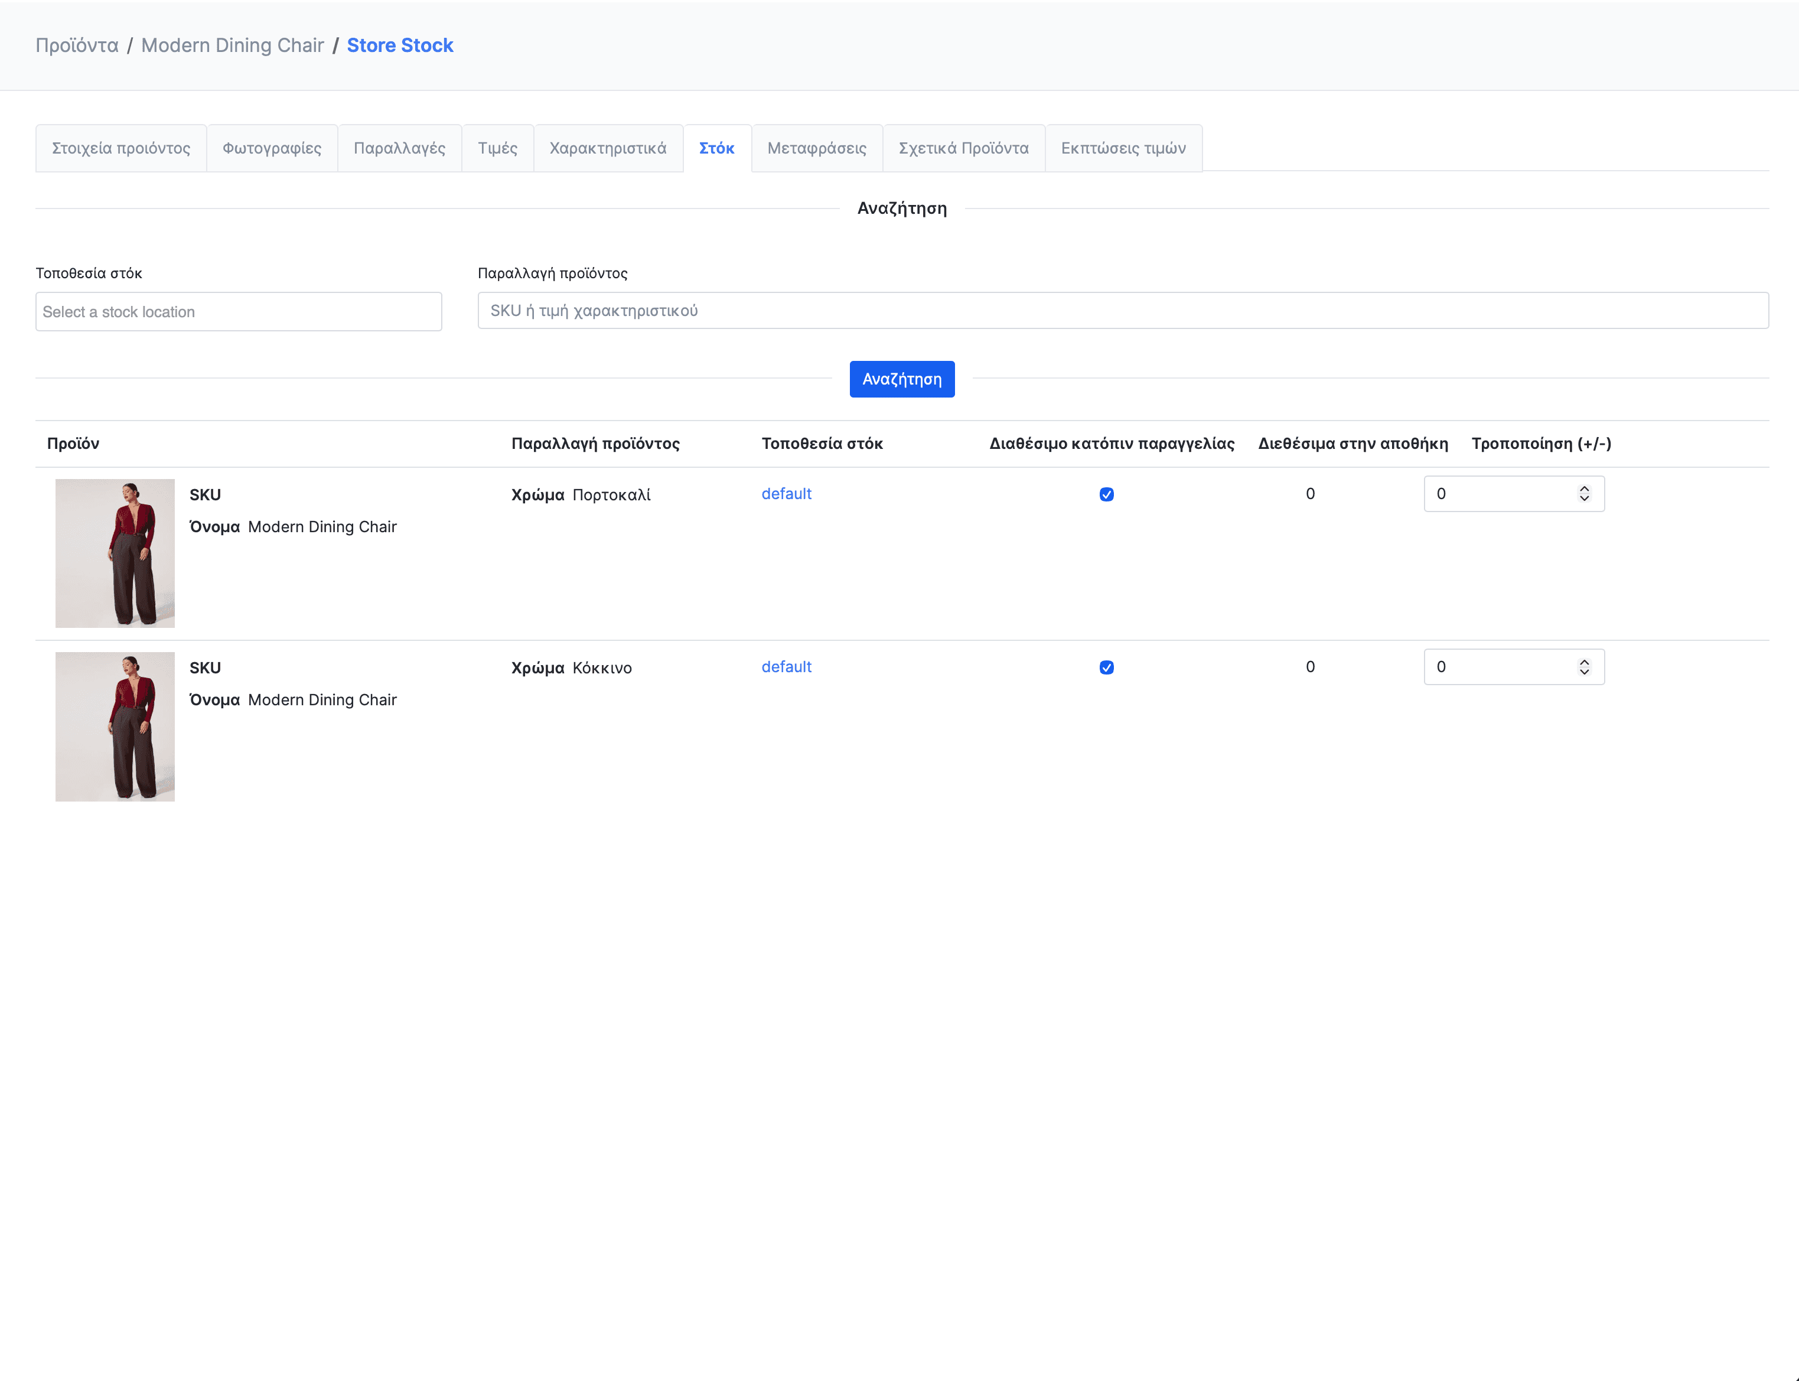Image resolution: width=1799 pixels, height=1381 pixels.
Task: Open the Στοιχεία προϊόντος tab
Action: click(121, 148)
